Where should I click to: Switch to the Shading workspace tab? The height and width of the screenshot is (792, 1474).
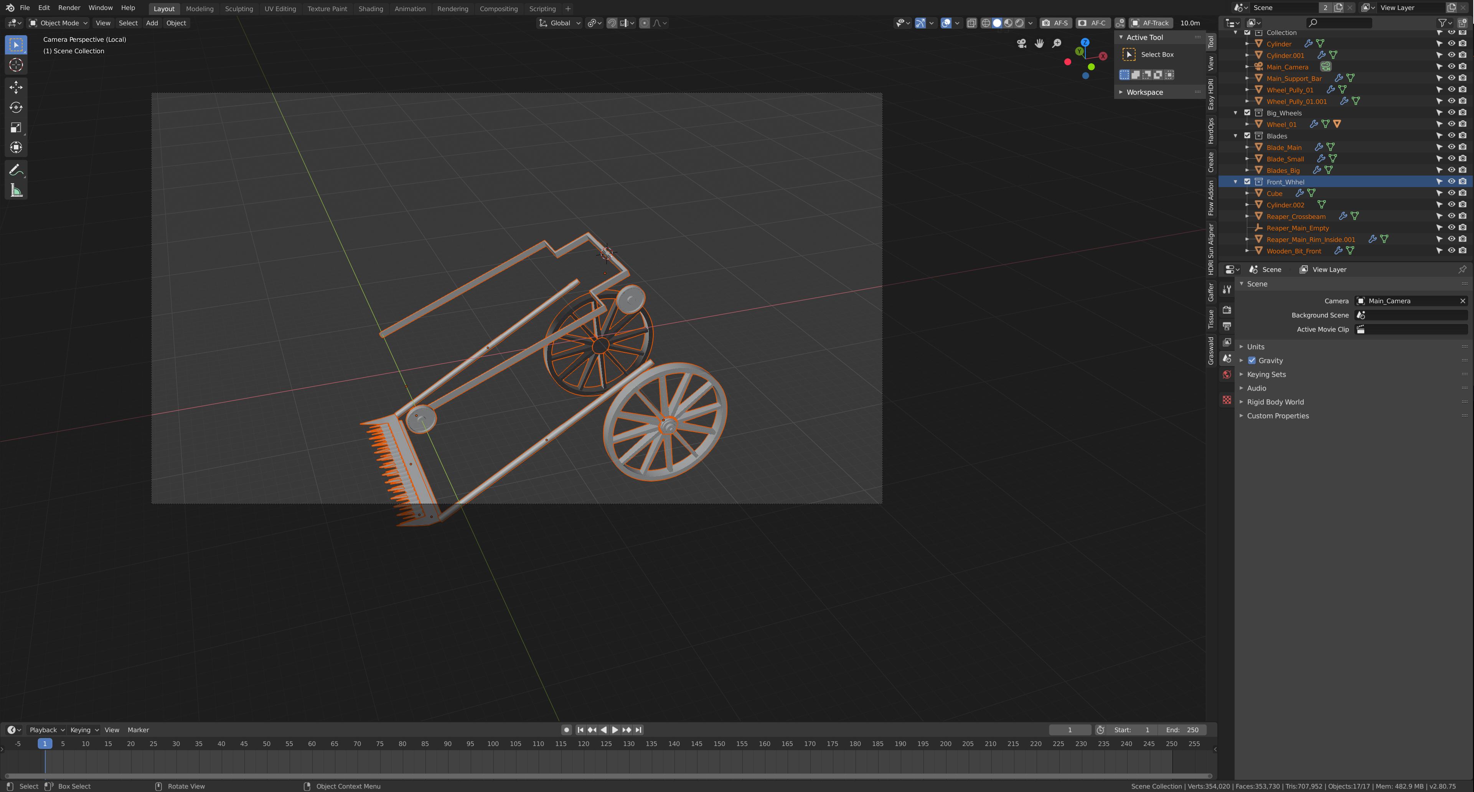click(x=371, y=8)
